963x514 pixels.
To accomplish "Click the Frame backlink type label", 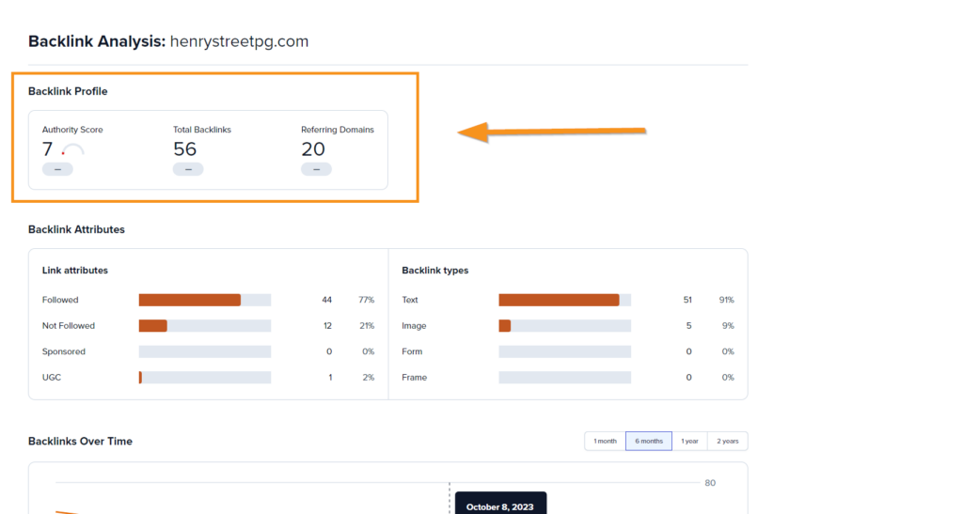I will pyautogui.click(x=415, y=377).
